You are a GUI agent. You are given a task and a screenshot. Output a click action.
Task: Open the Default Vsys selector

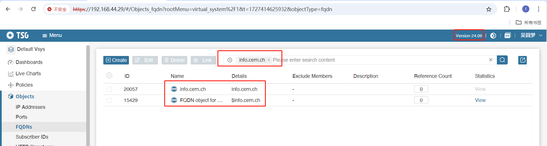click(x=31, y=49)
